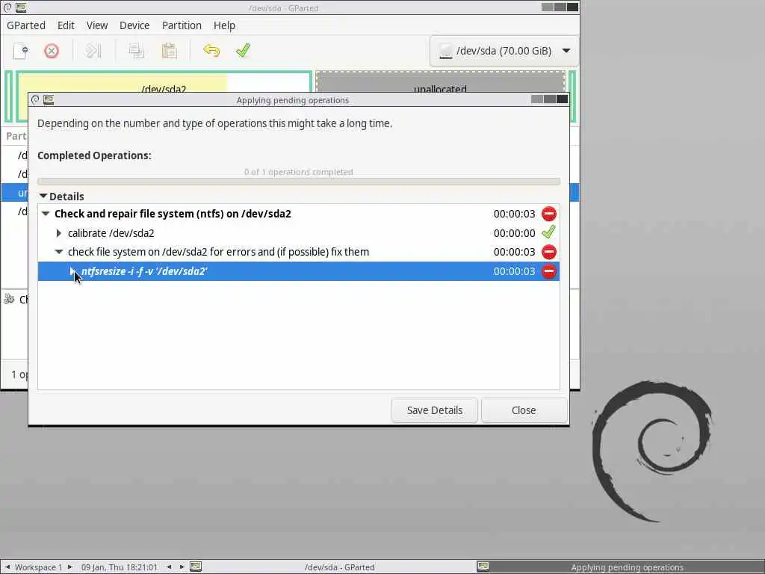Image resolution: width=765 pixels, height=574 pixels.
Task: Click the New partition toolbar icon
Action: 20,51
